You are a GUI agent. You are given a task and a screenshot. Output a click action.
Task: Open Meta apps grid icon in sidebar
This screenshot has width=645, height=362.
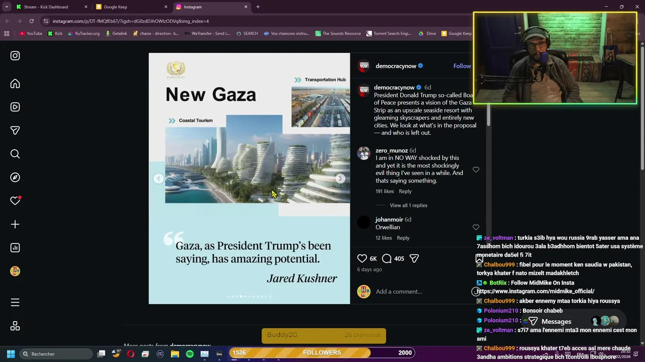15,326
